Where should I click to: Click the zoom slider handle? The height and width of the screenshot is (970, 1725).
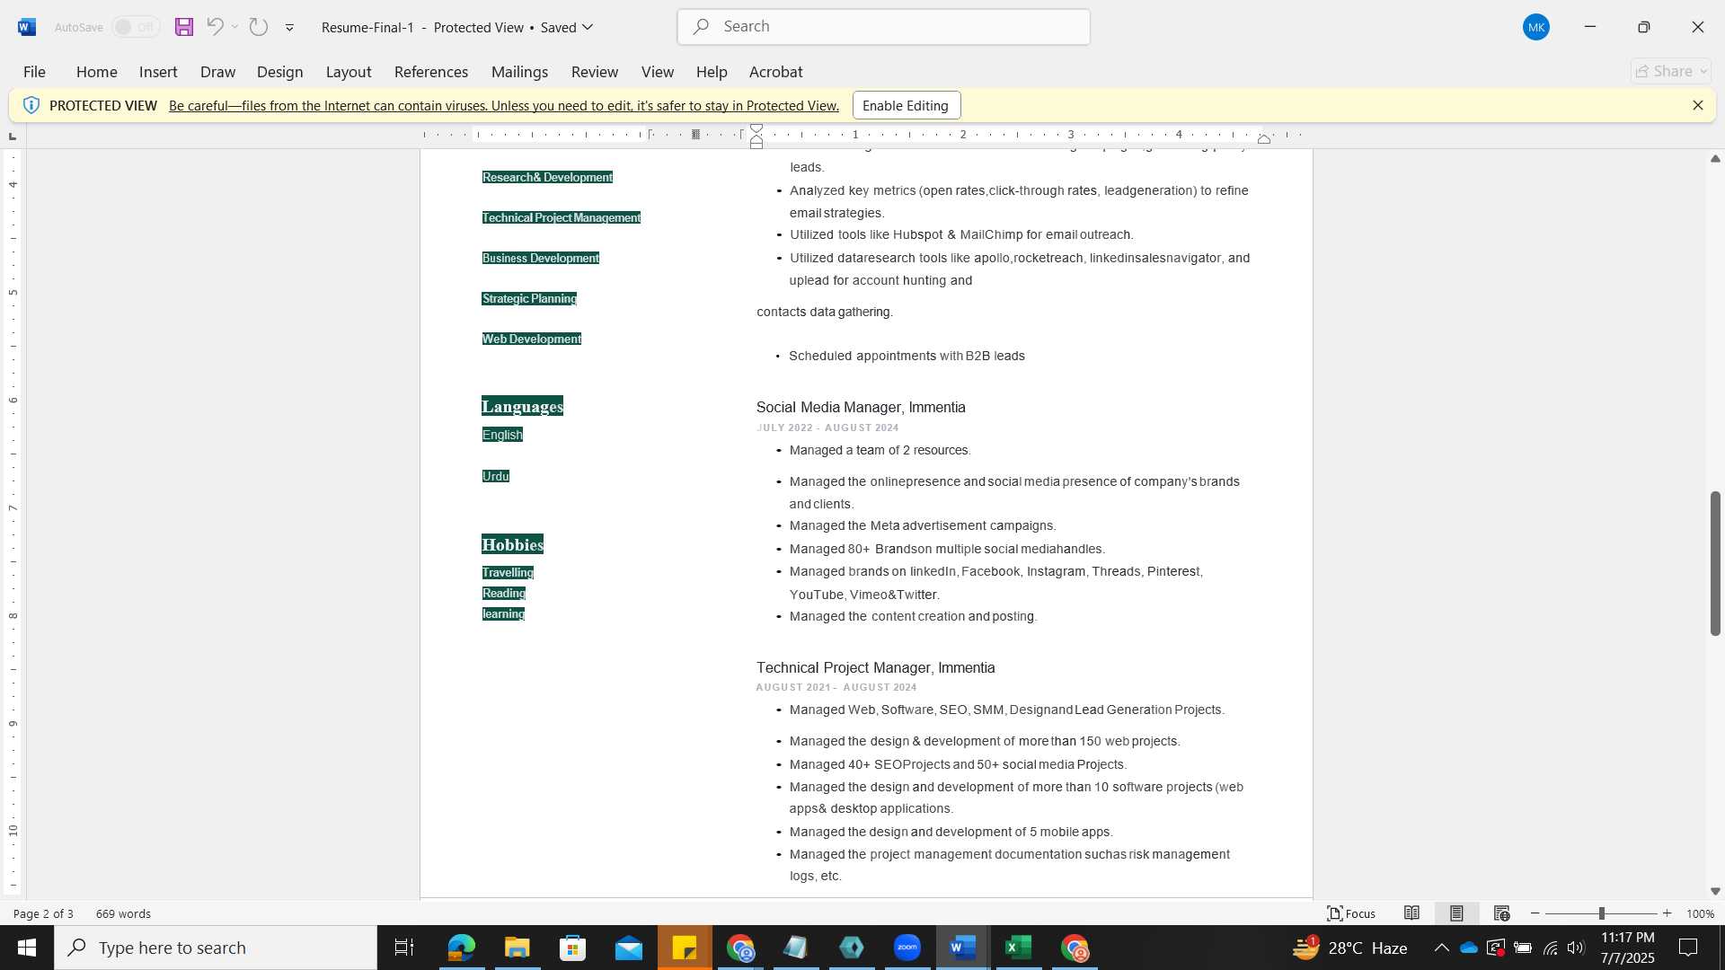[x=1602, y=913]
